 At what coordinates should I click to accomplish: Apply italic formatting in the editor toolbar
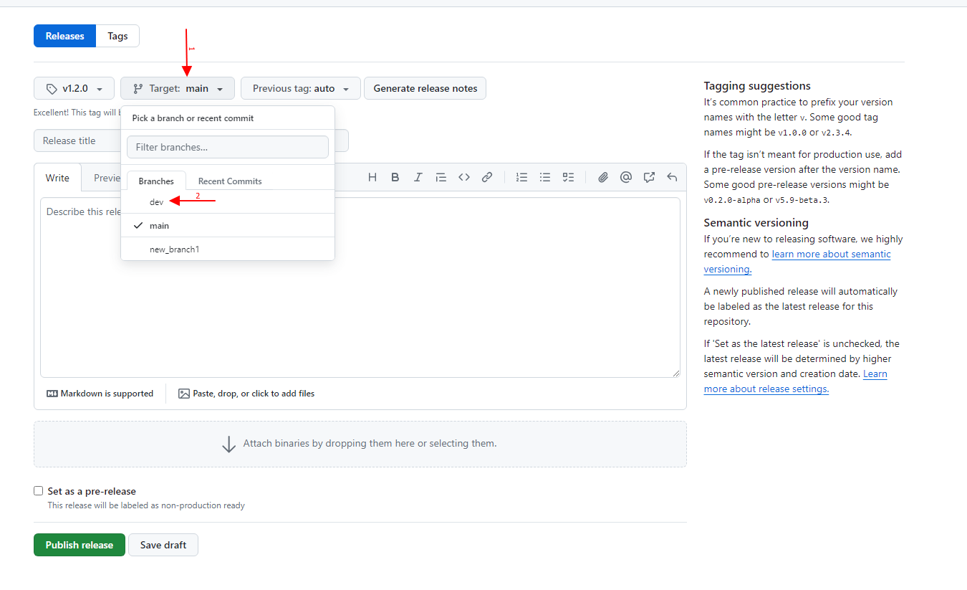click(418, 177)
